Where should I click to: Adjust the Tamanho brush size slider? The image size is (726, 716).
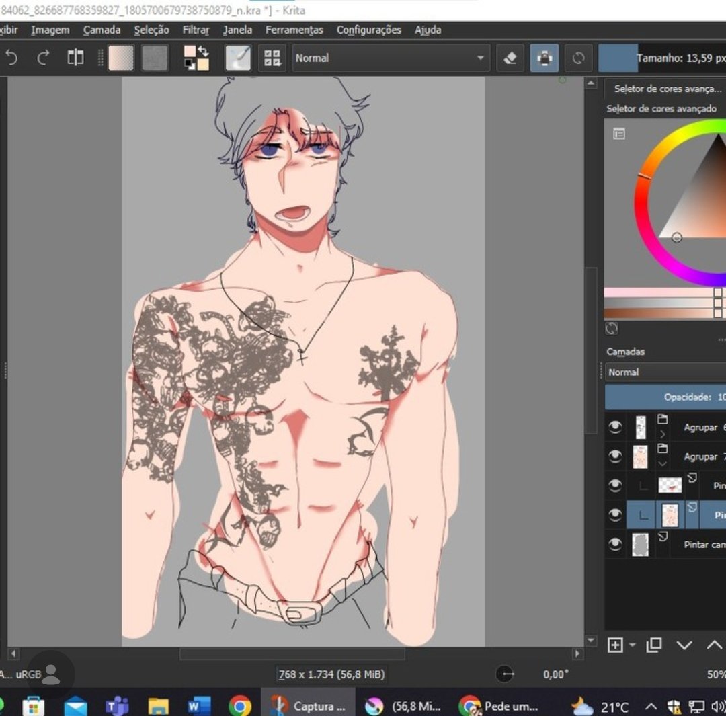point(662,58)
